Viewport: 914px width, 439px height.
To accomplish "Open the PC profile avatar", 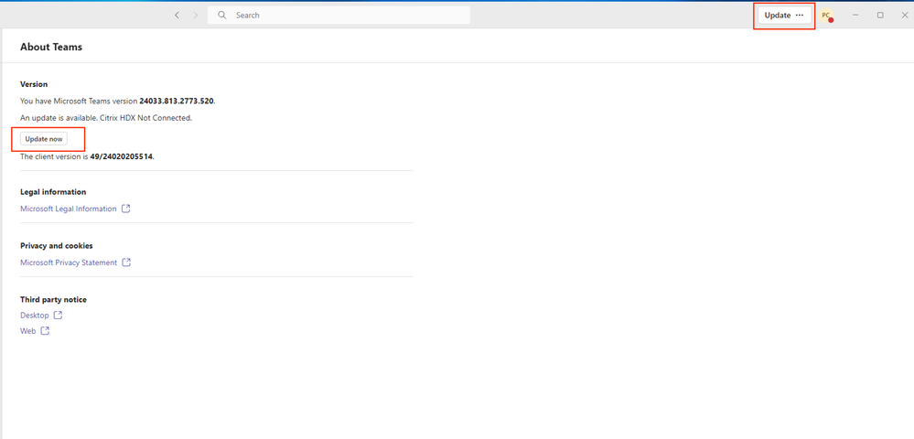I will 826,16.
